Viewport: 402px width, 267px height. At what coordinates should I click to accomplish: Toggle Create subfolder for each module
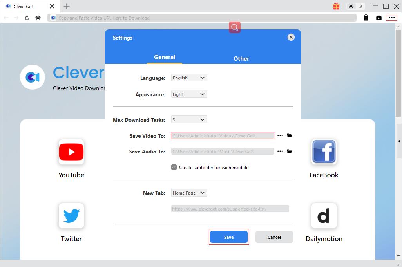174,167
